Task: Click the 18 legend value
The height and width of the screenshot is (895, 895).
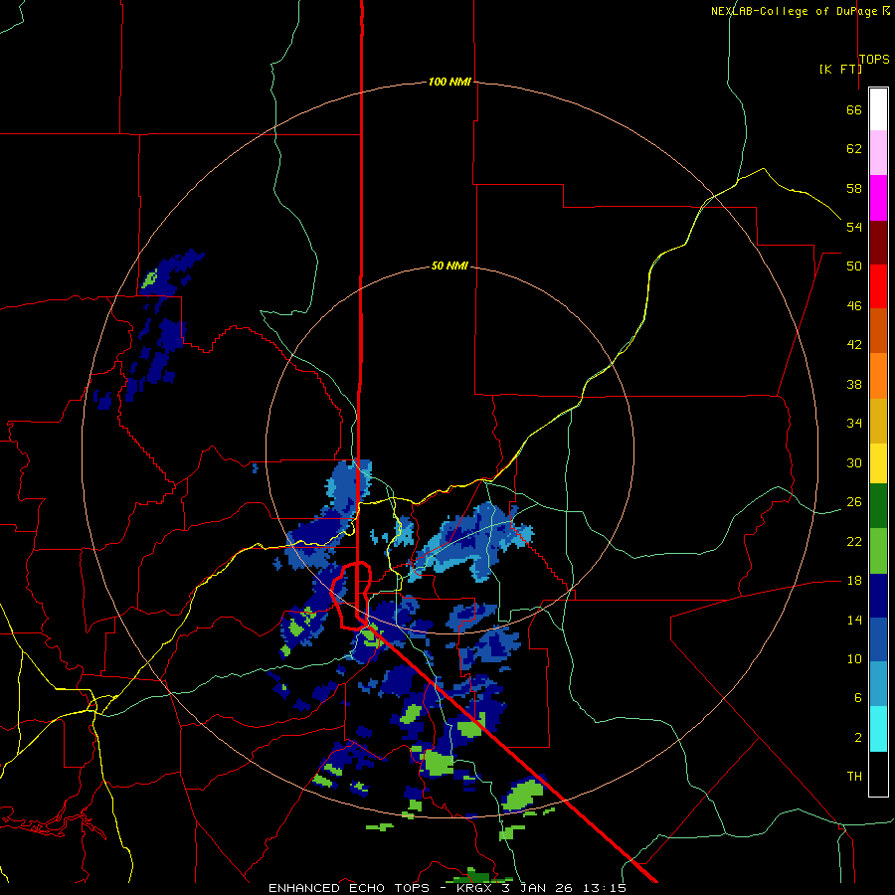Action: pos(854,581)
